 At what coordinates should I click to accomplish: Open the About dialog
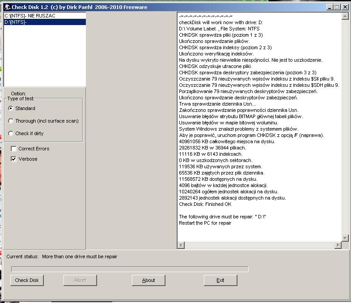click(x=148, y=280)
